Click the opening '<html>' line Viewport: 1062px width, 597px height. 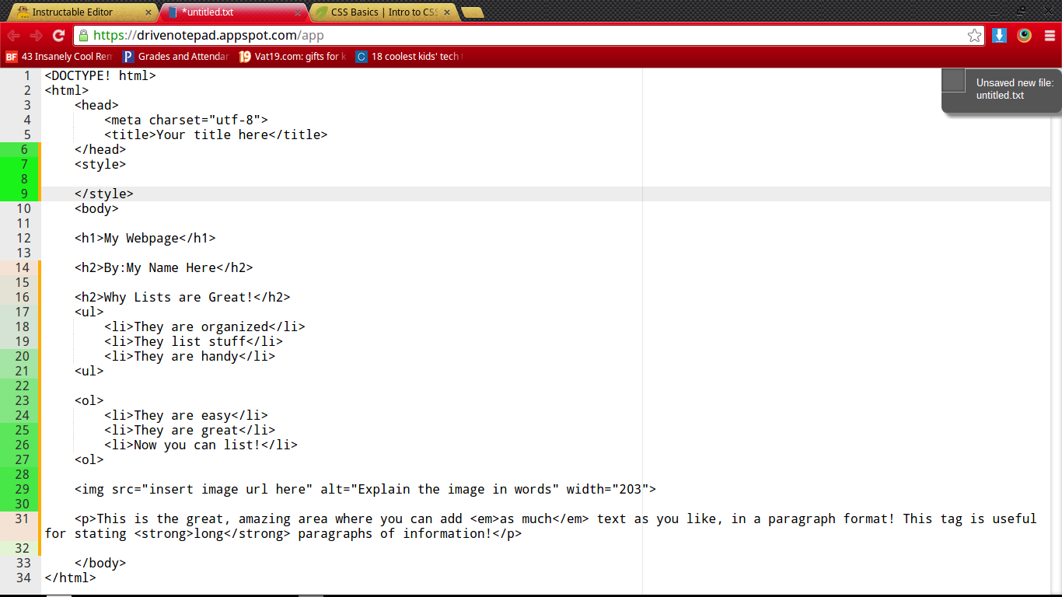pos(67,90)
